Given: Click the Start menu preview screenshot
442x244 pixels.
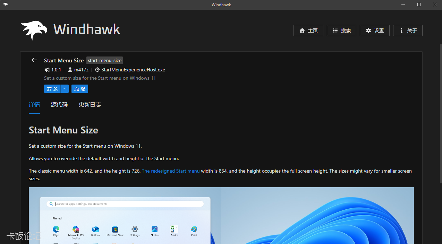Looking at the screenshot, I should (221, 215).
